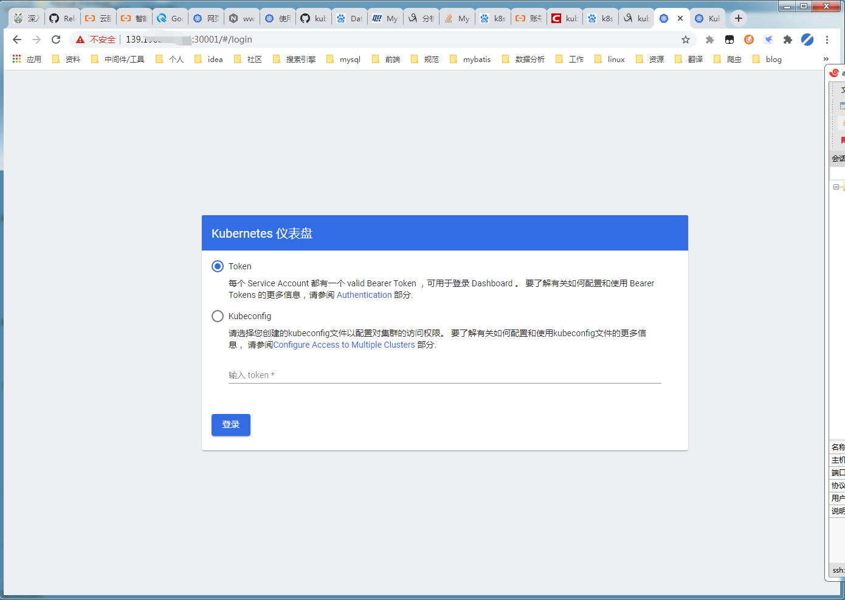This screenshot has width=845, height=600.
Task: Click the orange circular extension icon
Action: pos(749,40)
